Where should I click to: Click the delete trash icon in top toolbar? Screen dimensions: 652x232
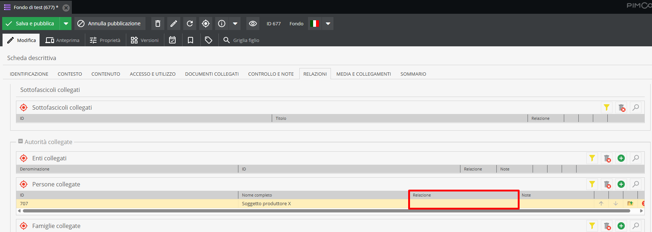point(158,24)
